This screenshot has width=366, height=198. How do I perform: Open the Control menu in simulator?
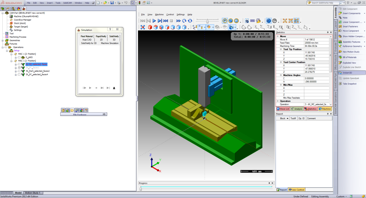170,15
